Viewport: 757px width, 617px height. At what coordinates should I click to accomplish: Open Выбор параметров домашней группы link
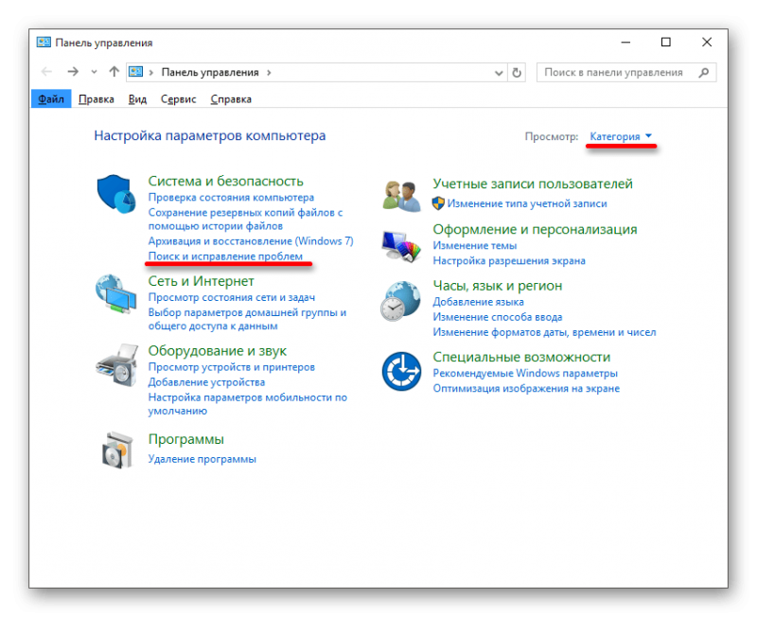tap(247, 319)
